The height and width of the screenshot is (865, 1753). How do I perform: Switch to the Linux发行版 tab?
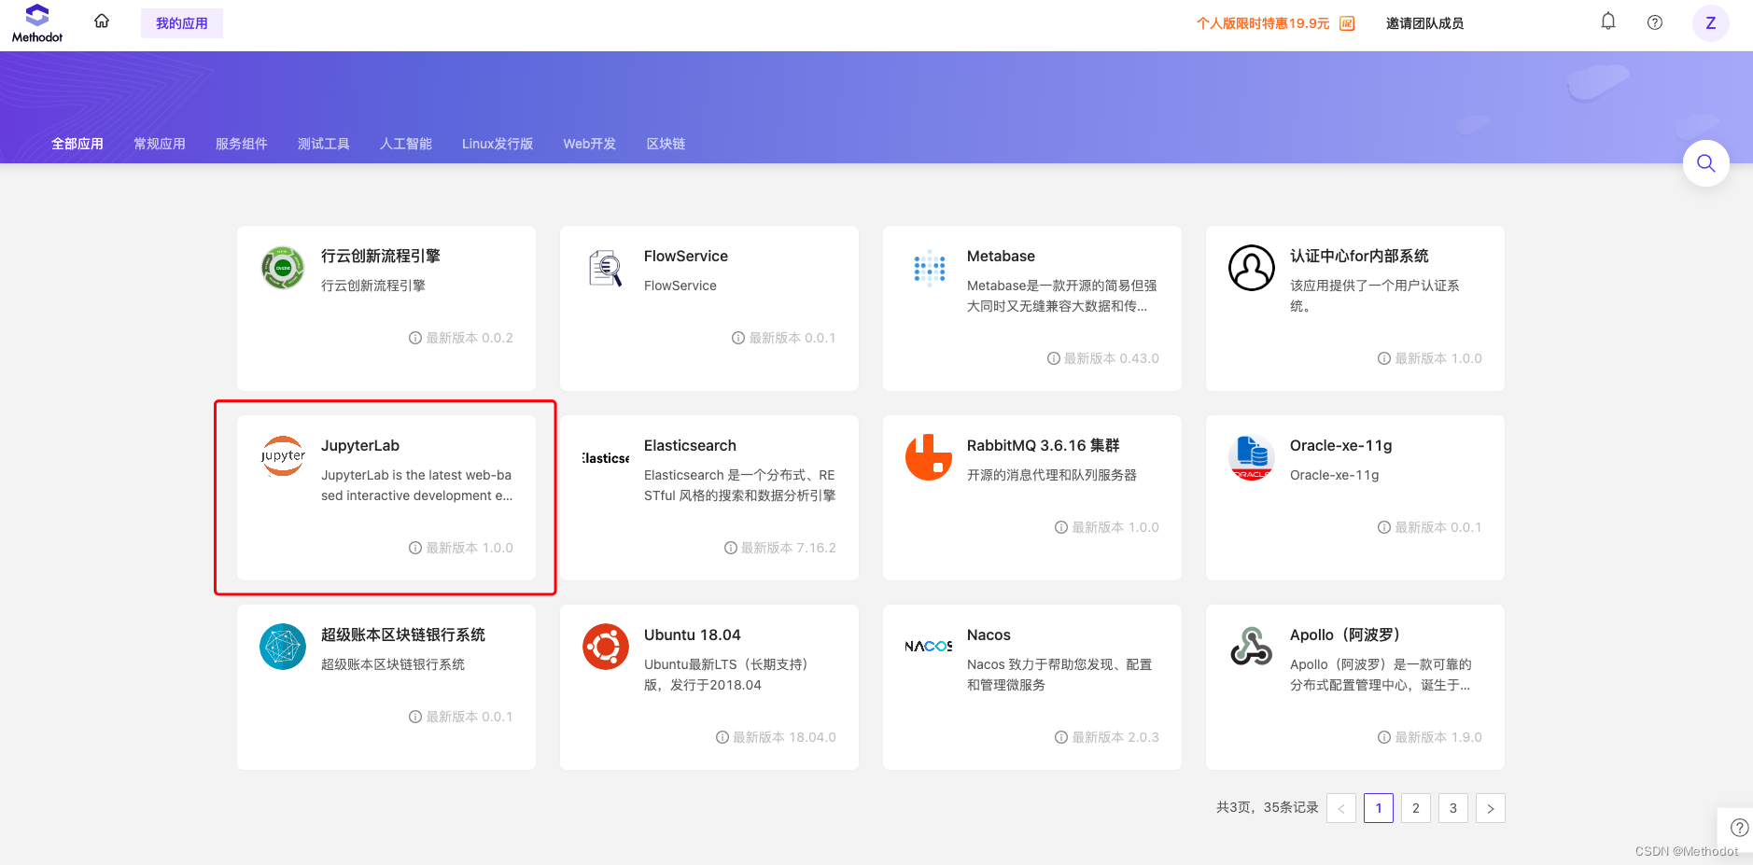pos(498,144)
